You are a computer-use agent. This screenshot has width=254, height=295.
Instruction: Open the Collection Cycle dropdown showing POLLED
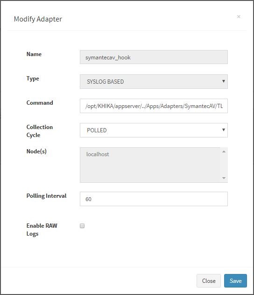(154, 130)
